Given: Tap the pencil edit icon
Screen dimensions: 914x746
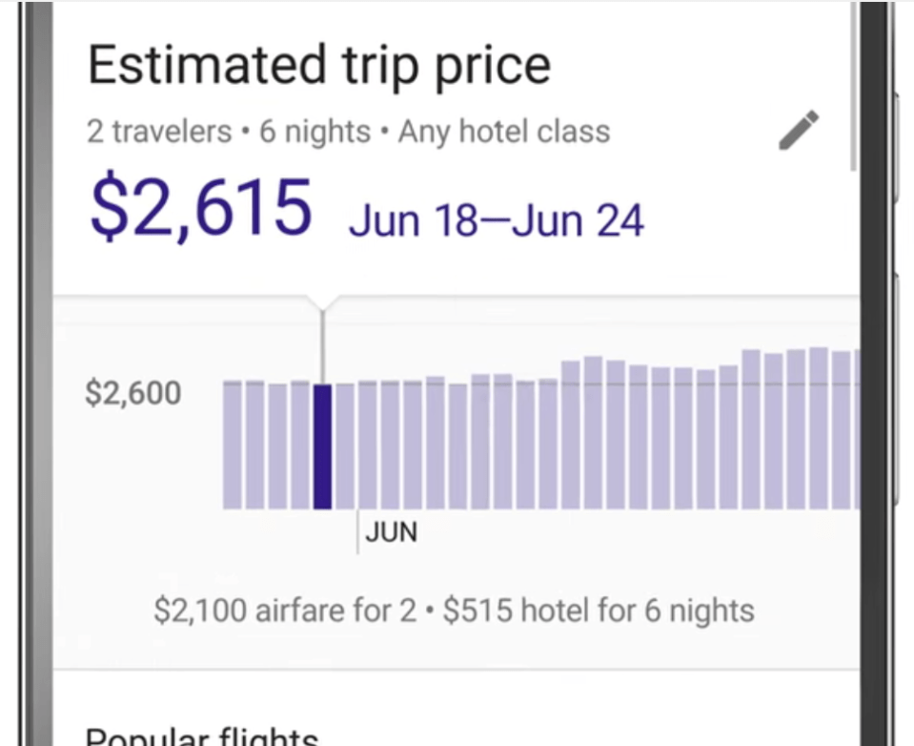Looking at the screenshot, I should pos(799,131).
